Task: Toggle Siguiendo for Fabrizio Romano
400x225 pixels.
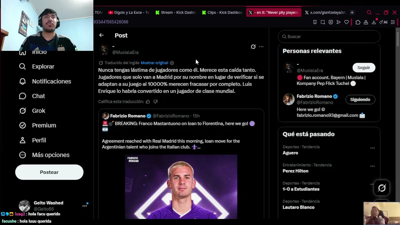Action: pyautogui.click(x=360, y=99)
